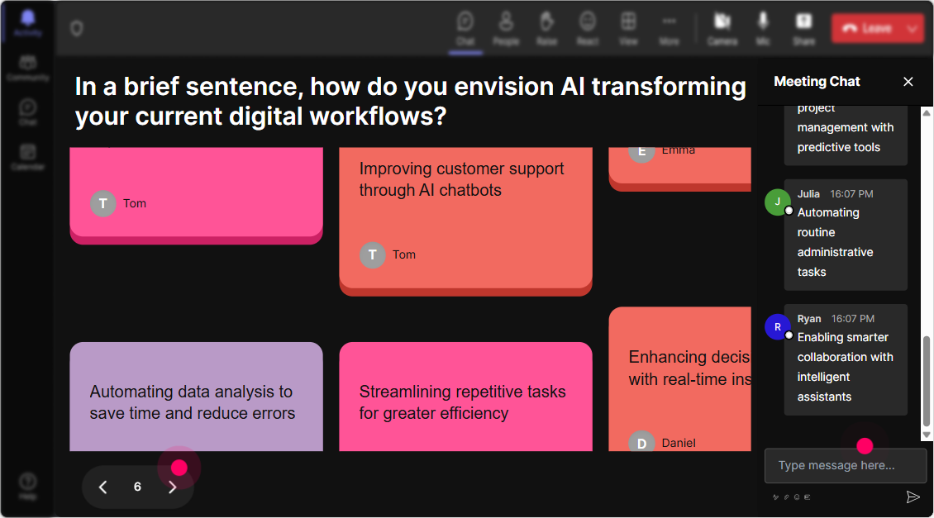Open the Community section in the sidebar
The width and height of the screenshot is (934, 518).
pyautogui.click(x=28, y=68)
